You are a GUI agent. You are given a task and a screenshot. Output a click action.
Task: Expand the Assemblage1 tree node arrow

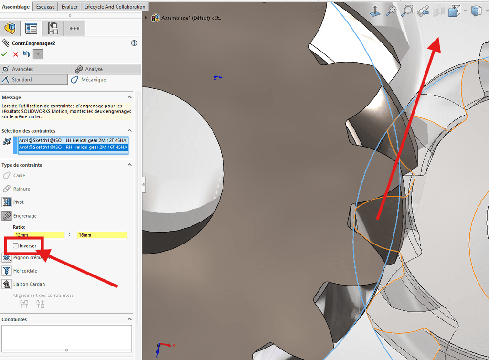click(146, 18)
